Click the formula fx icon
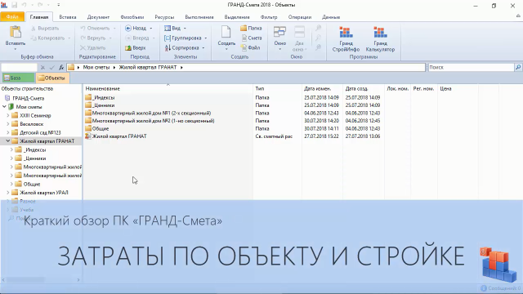 tap(61, 67)
